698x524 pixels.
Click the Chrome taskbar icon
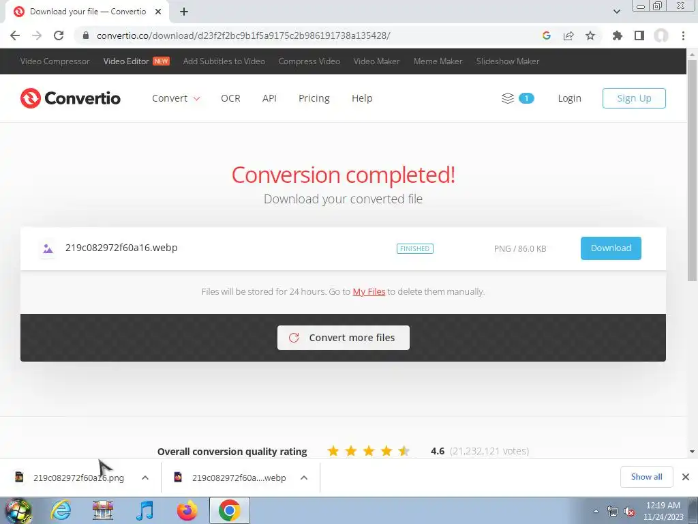click(x=230, y=510)
